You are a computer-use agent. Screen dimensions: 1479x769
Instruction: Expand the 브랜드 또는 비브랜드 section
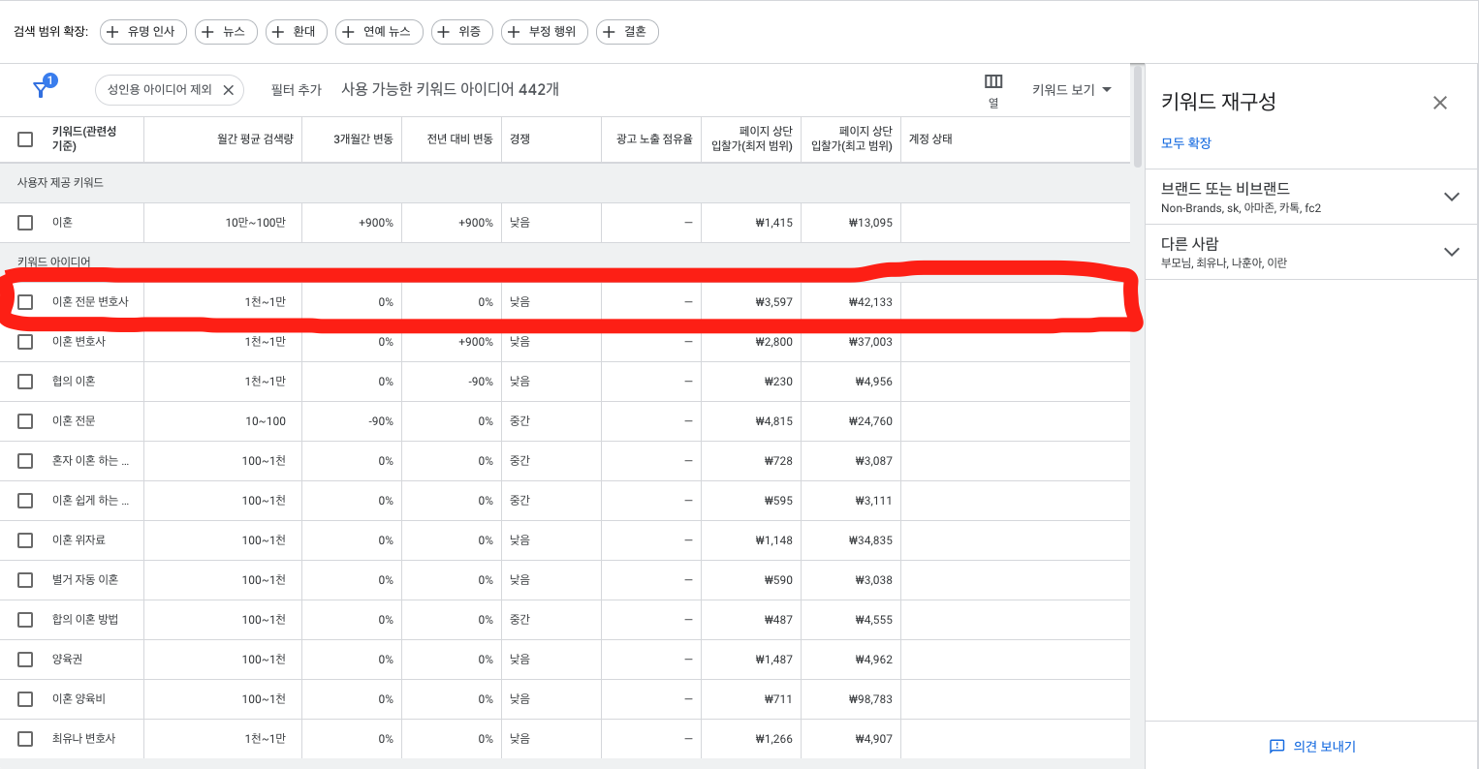1311,197
